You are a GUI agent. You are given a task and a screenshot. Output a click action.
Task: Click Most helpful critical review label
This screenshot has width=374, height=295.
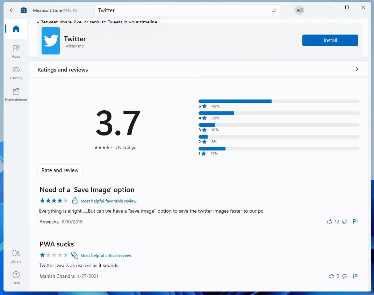106,256
